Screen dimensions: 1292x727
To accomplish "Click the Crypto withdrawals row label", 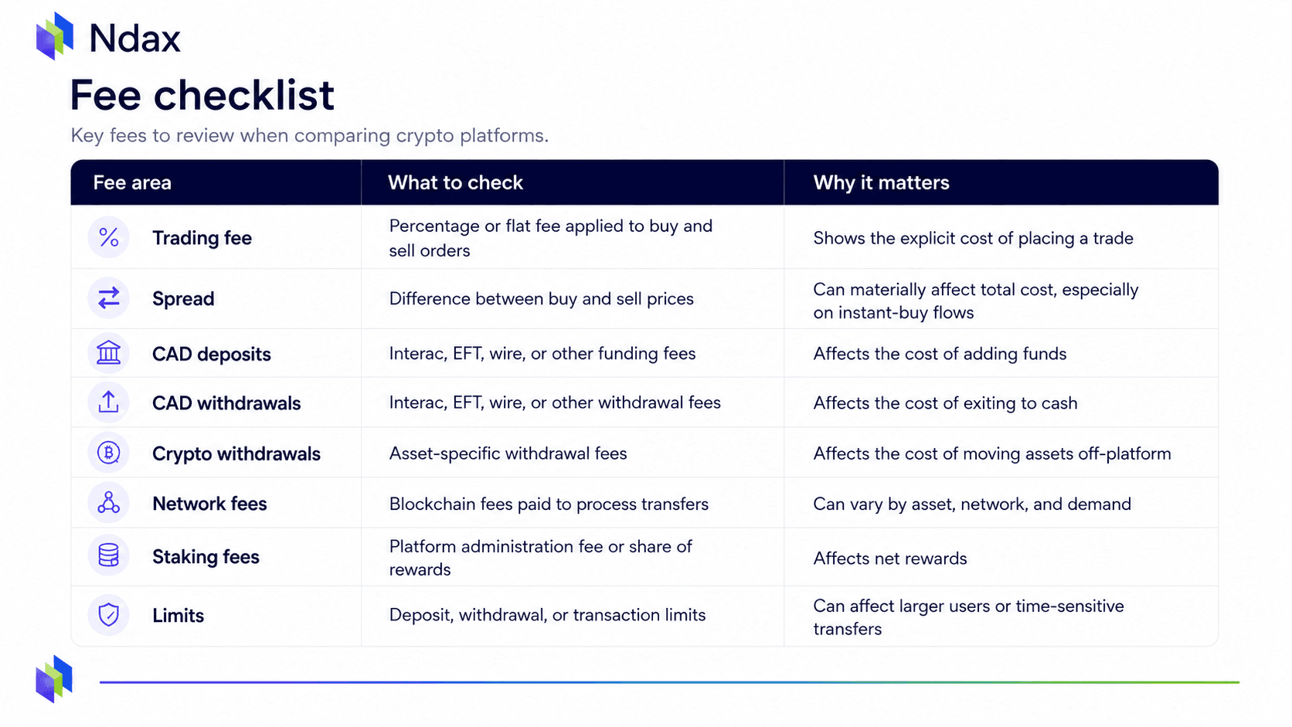I will [236, 454].
